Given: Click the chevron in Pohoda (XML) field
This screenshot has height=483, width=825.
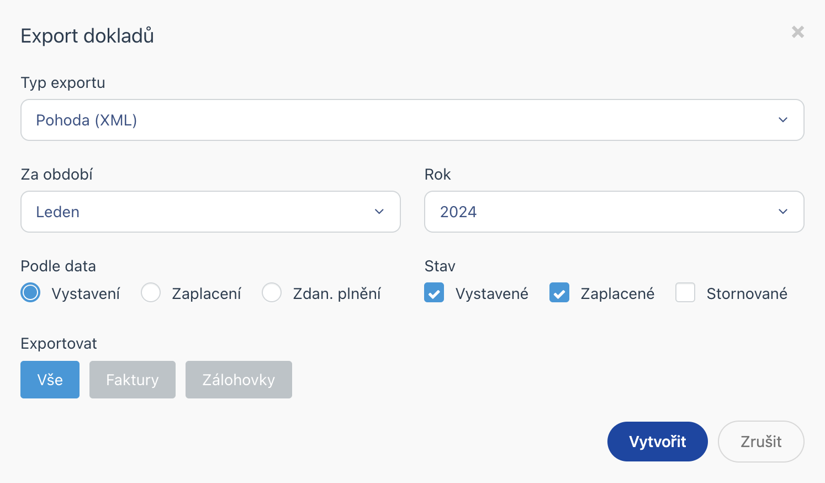Looking at the screenshot, I should point(783,120).
